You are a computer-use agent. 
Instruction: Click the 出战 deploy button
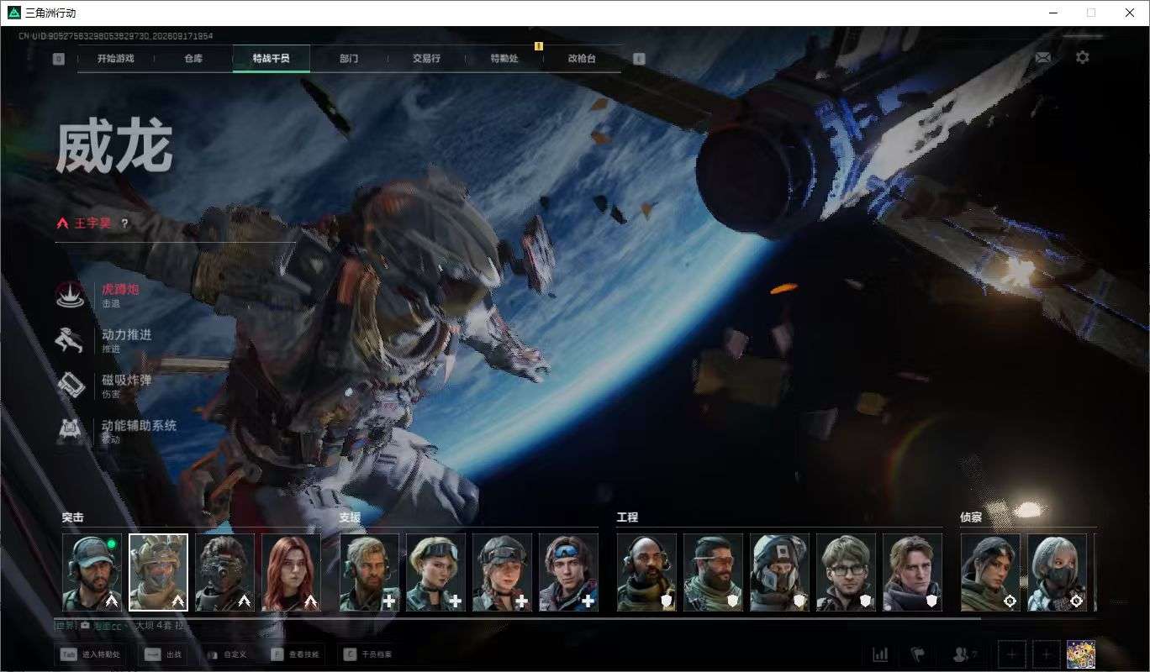click(164, 654)
